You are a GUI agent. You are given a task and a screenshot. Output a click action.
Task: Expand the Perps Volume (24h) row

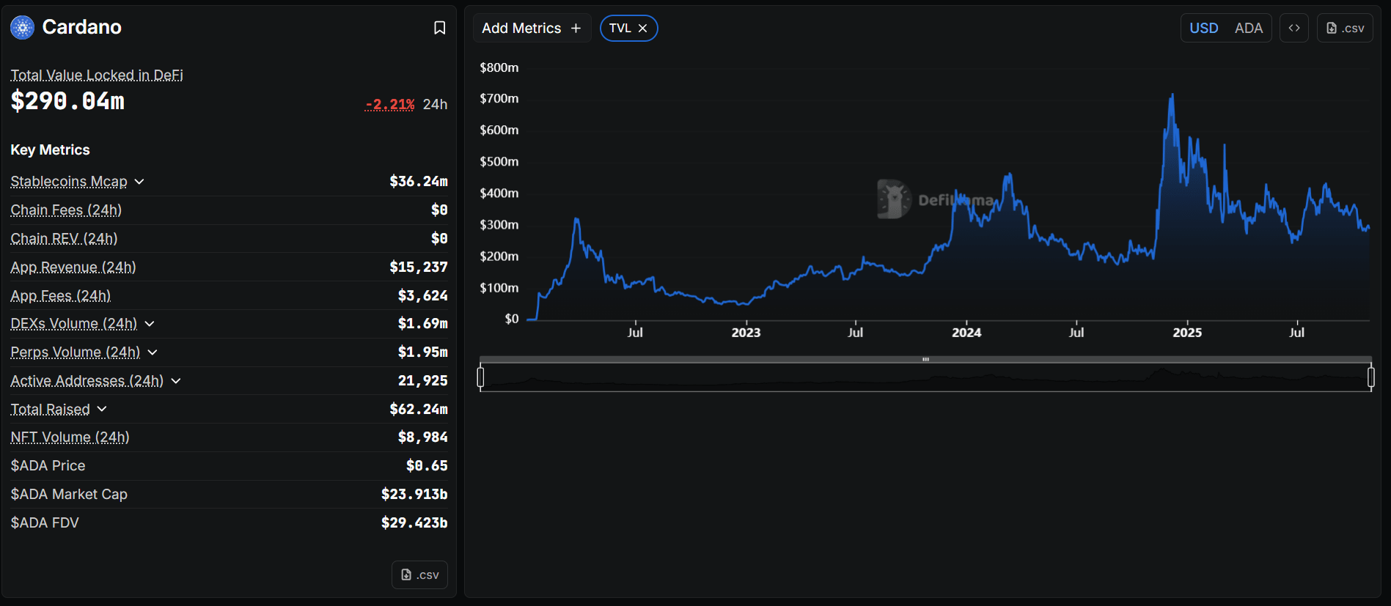pos(153,352)
